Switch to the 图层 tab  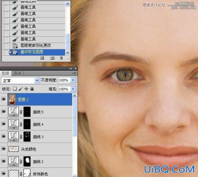point(6,74)
